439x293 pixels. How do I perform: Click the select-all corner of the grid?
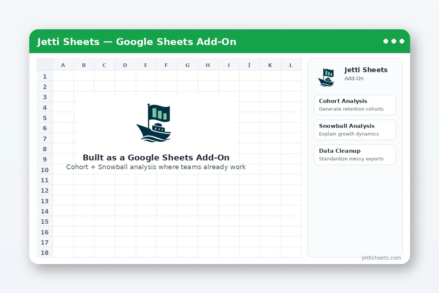click(x=45, y=65)
